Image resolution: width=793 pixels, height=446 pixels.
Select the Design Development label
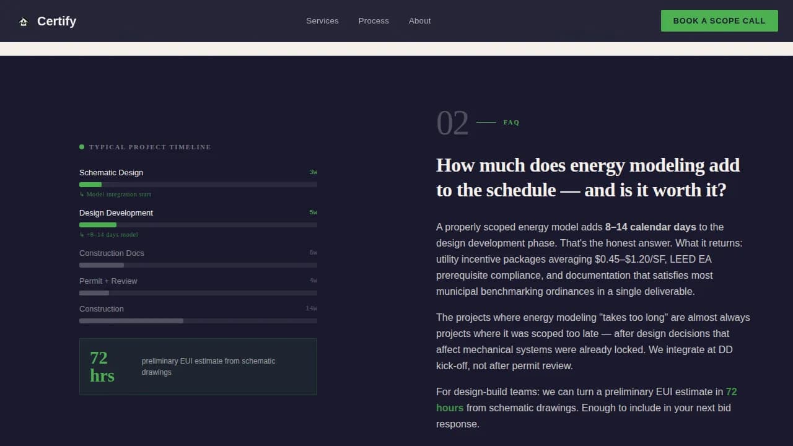click(116, 213)
